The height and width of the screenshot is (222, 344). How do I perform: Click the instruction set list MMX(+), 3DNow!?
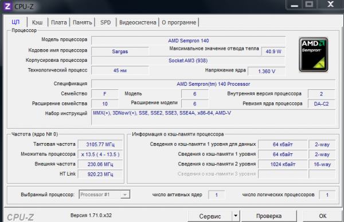click(213, 117)
